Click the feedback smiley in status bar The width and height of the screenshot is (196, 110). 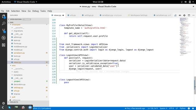189,108
